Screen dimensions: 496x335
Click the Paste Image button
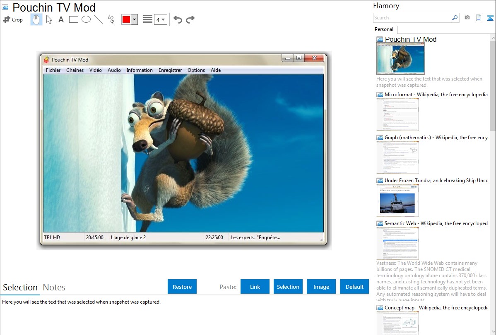[x=321, y=286]
